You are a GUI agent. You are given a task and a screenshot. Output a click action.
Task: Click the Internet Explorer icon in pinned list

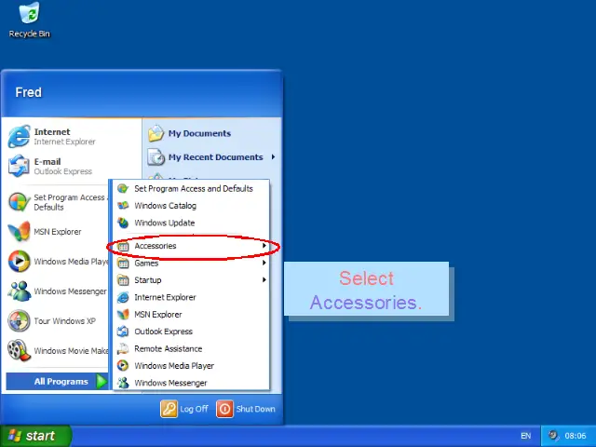point(19,137)
